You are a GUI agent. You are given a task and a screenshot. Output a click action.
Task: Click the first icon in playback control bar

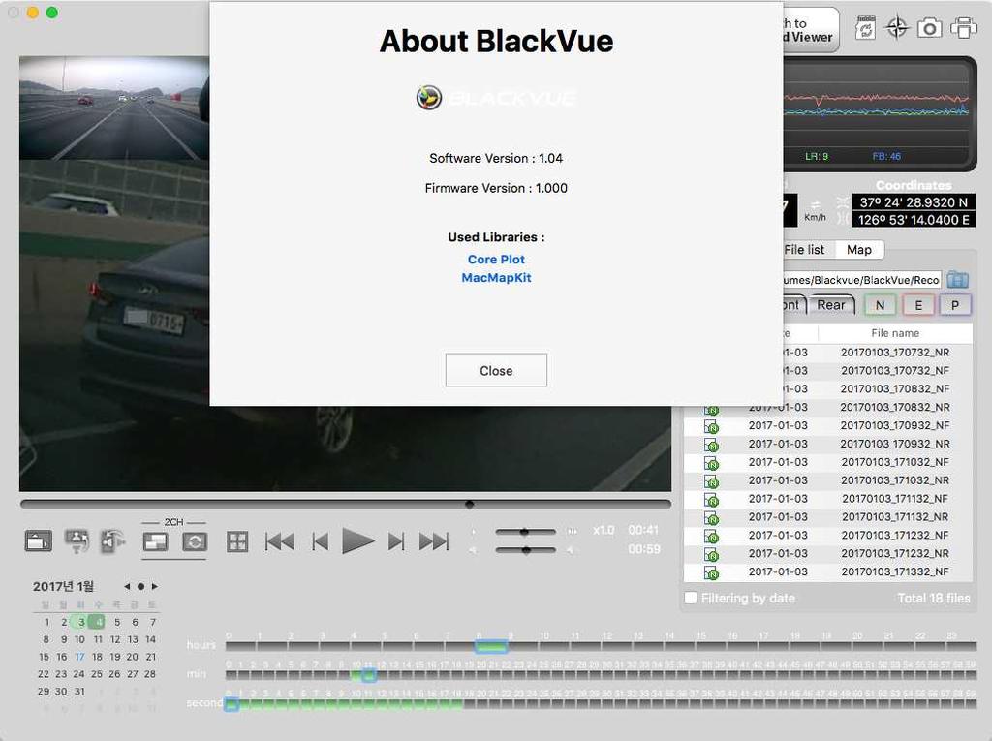[39, 541]
